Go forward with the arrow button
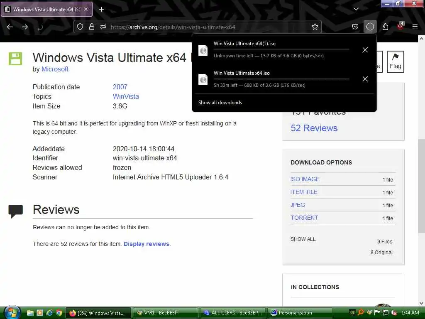This screenshot has width=425, height=319. 24,27
